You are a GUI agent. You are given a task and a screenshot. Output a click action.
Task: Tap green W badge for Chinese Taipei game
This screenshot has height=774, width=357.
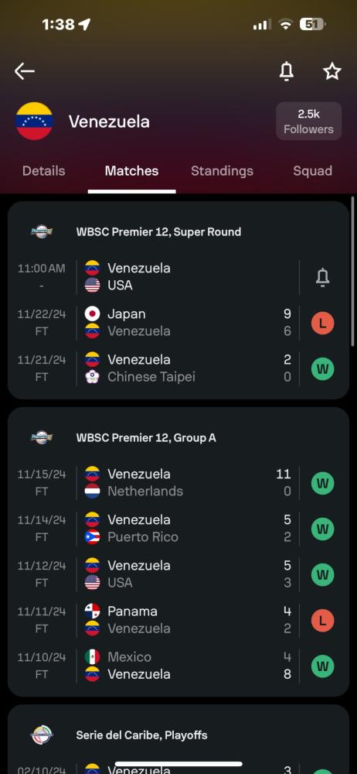click(x=322, y=368)
